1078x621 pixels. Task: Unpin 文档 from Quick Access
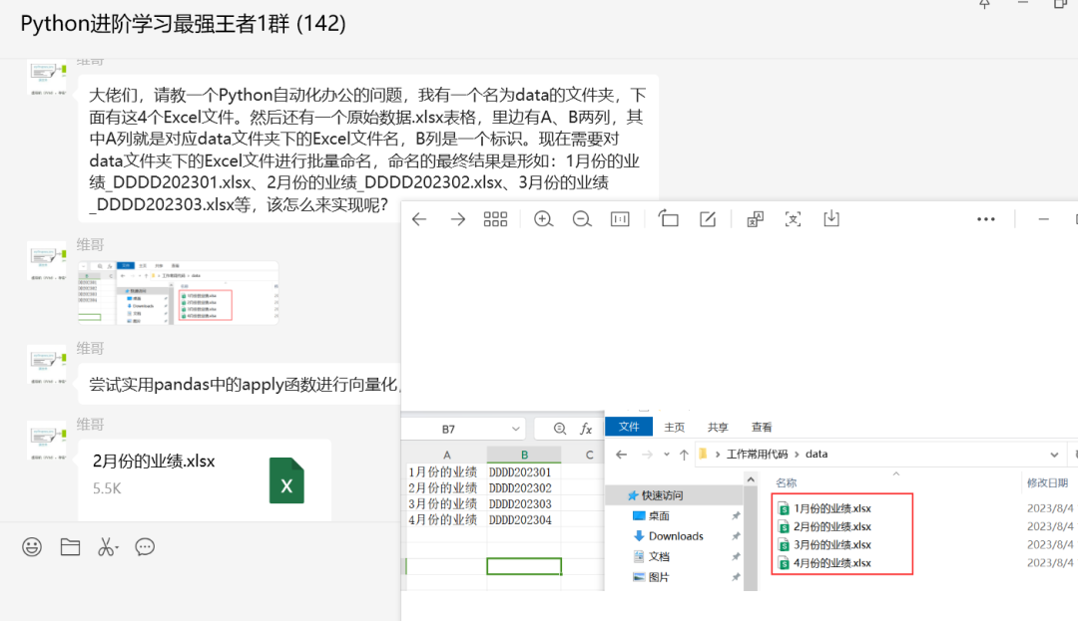point(735,555)
